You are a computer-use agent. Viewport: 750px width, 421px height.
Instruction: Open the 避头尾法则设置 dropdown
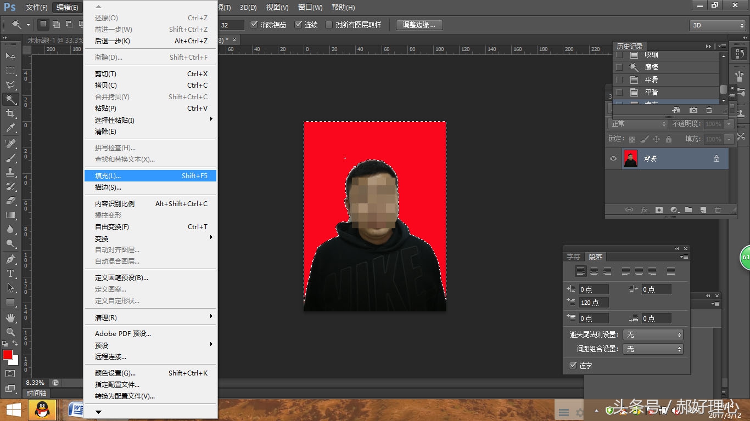pyautogui.click(x=653, y=334)
